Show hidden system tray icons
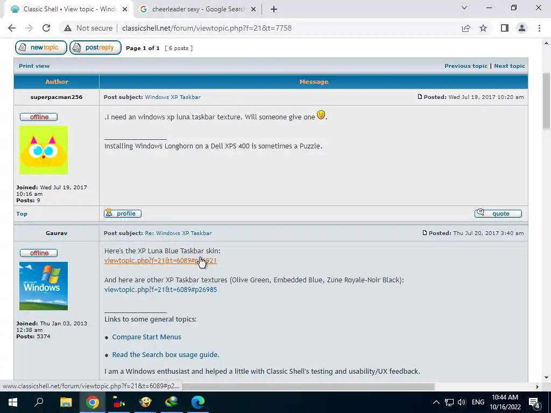 tap(436, 402)
